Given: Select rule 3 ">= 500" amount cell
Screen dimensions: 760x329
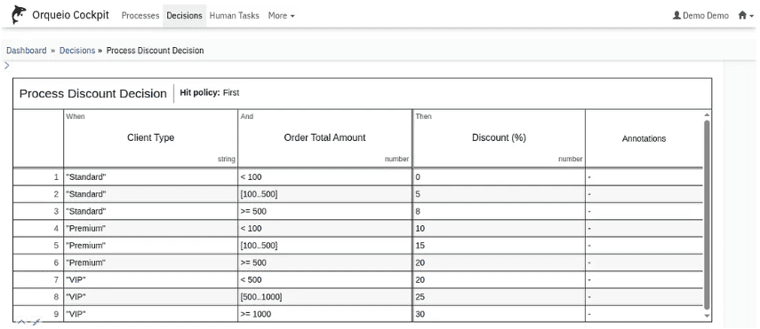Looking at the screenshot, I should pos(324,211).
